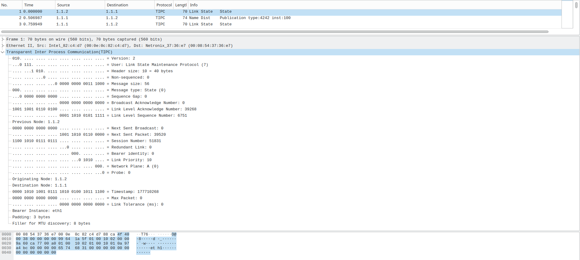Select the Message type: State (0) field
This screenshot has height=260, width=580.
tap(89, 90)
